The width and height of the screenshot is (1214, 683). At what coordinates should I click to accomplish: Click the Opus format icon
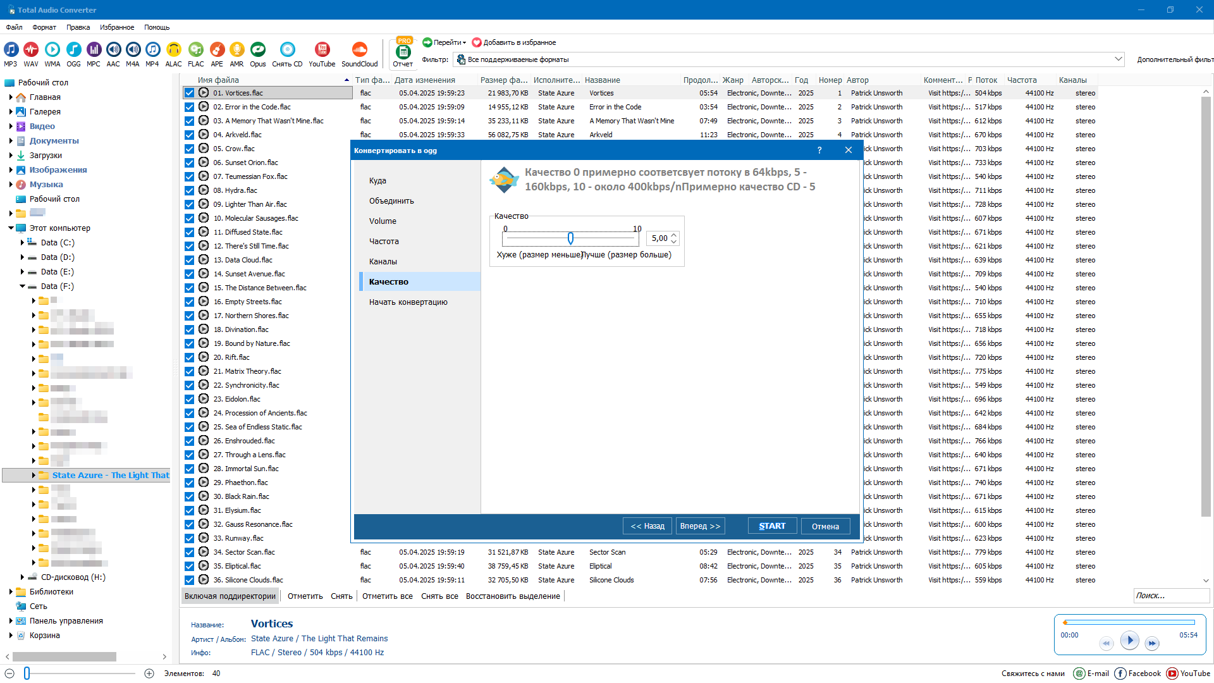[x=257, y=51]
